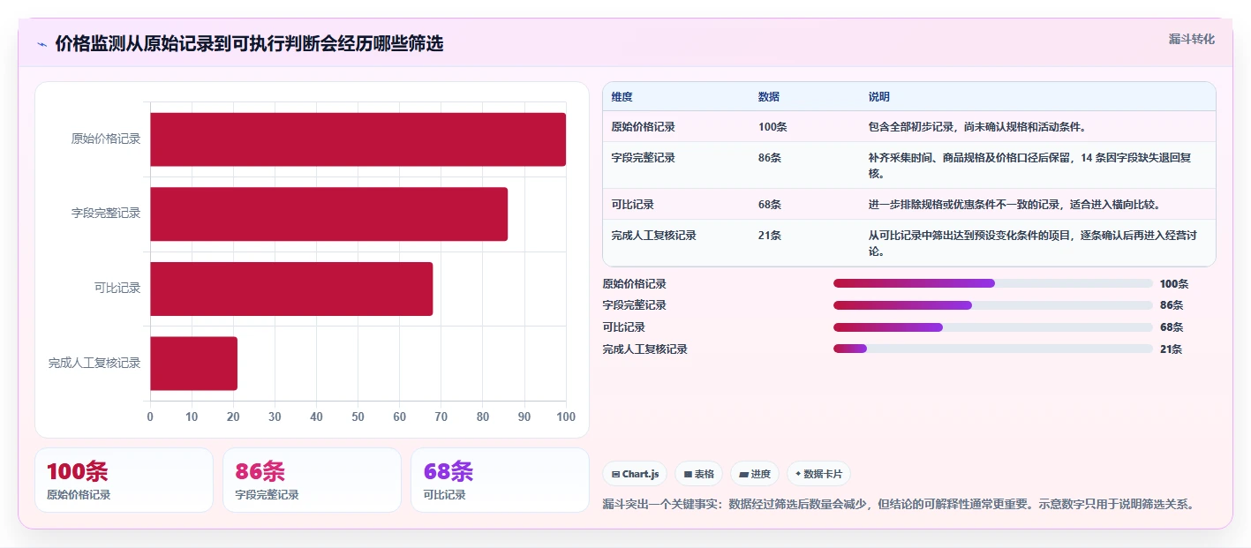This screenshot has height=548, width=1251.
Task: Click the description starting 进一步排除规格
Action: click(x=1014, y=204)
